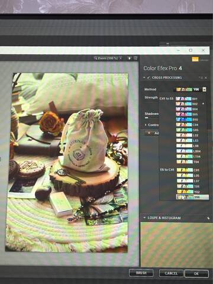Select L05 under E6 to C41
Screen dimensions: 213x284
(188, 176)
